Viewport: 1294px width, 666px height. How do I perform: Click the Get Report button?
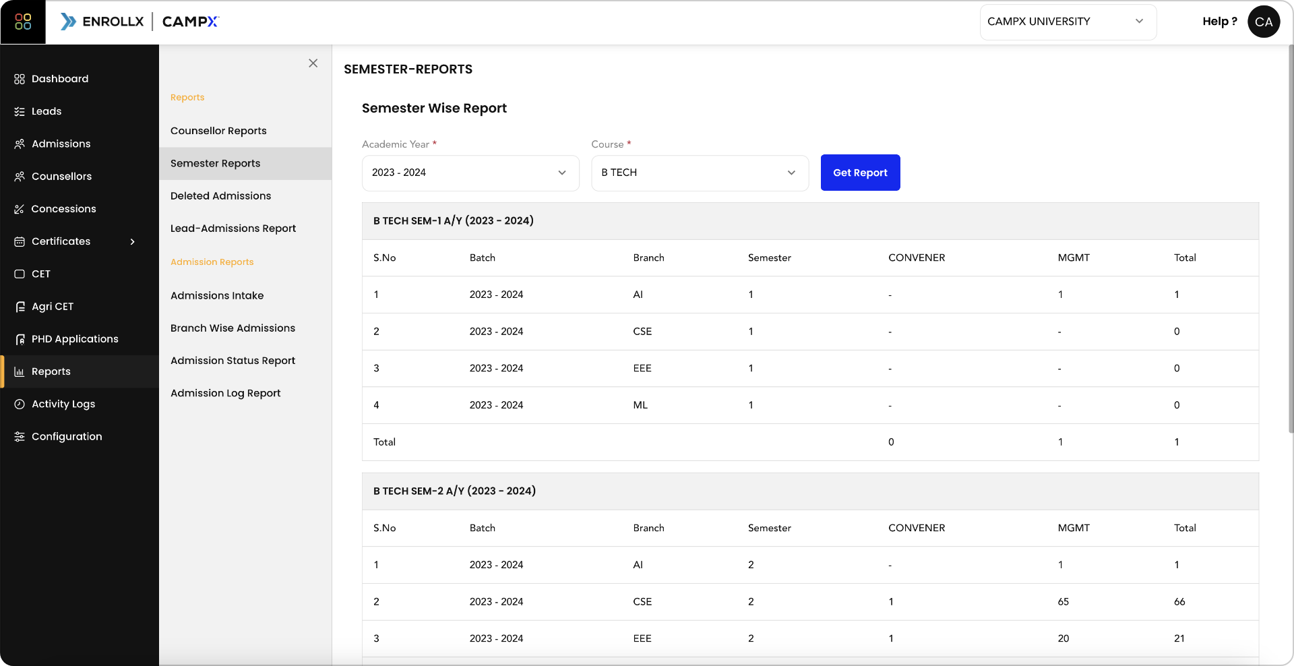click(860, 173)
